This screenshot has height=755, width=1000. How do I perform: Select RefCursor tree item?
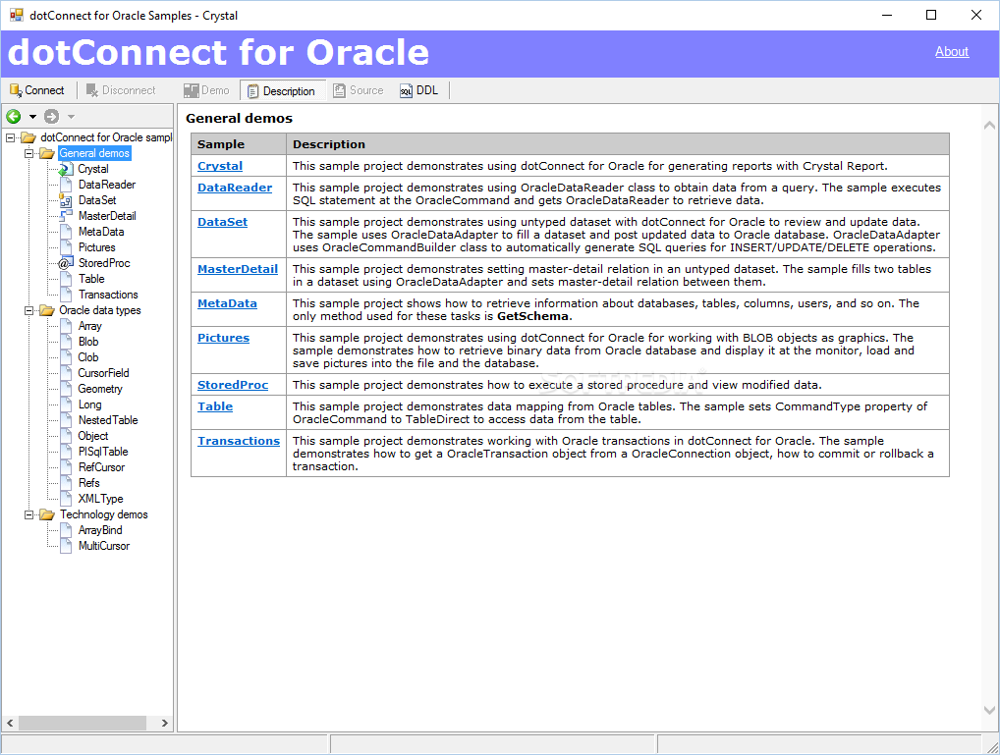101,467
